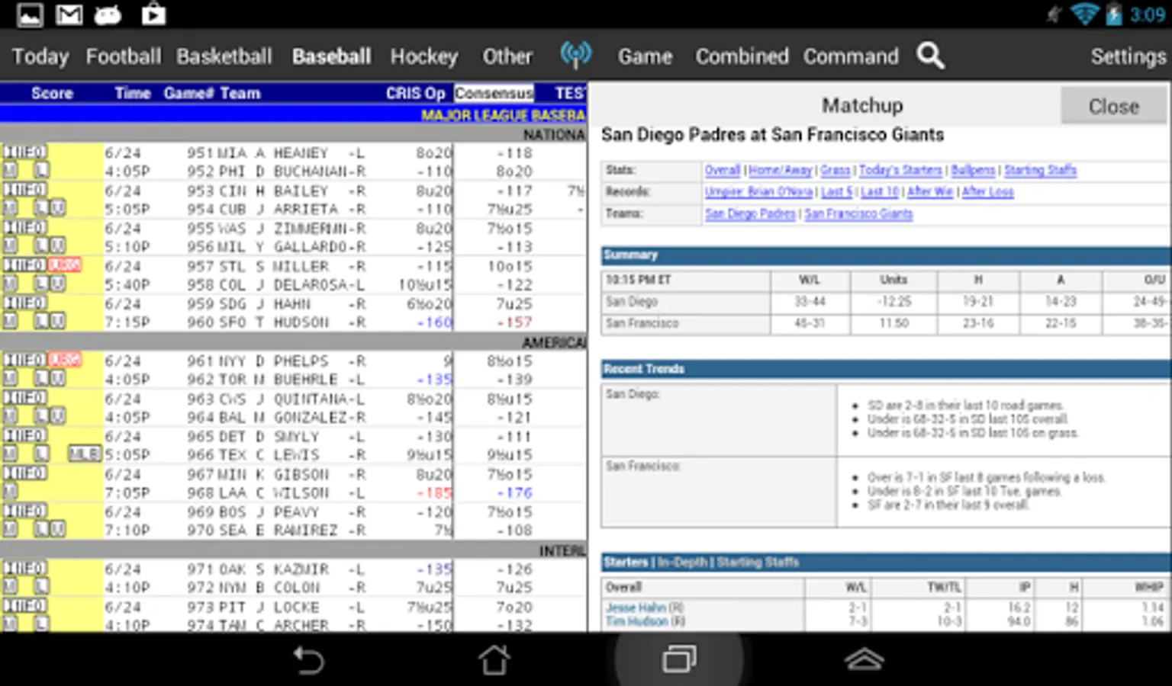
Task: Tap the Android home icon
Action: point(494,659)
